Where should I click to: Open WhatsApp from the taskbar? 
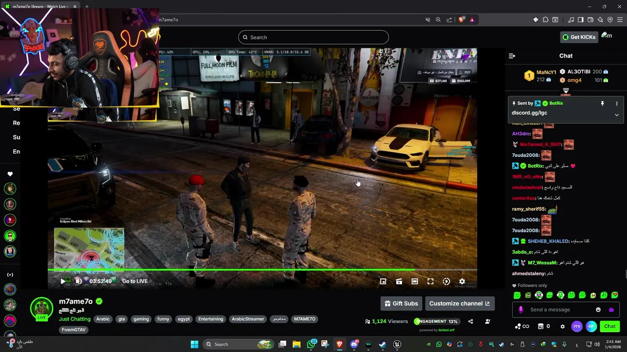[312, 344]
